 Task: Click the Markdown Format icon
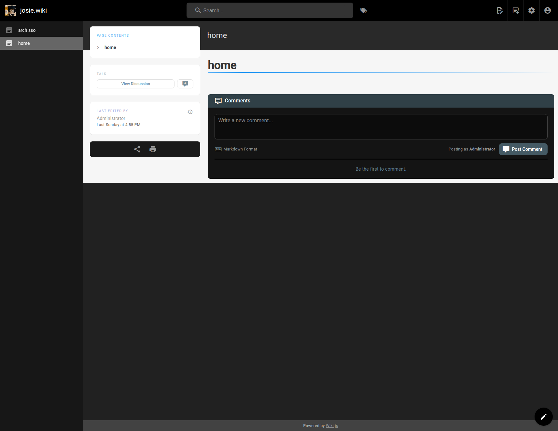tap(218, 149)
